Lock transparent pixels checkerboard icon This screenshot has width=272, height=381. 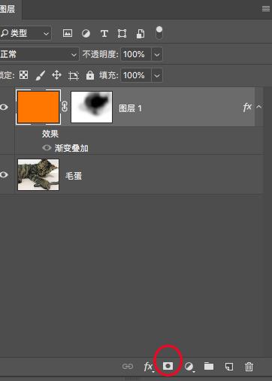click(x=24, y=75)
